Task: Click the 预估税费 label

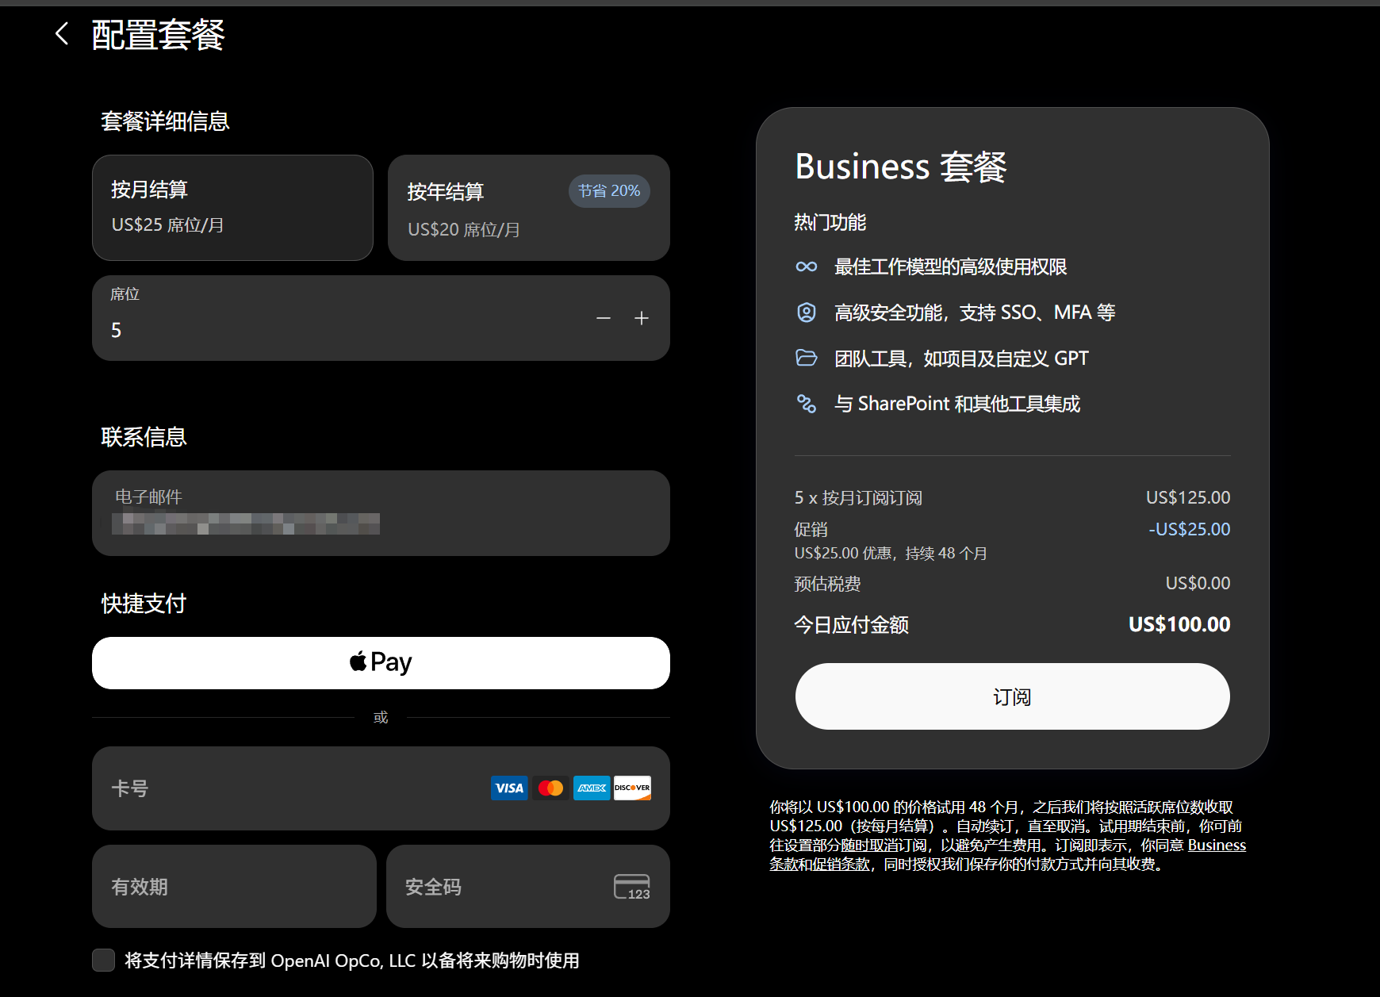Action: tap(828, 584)
